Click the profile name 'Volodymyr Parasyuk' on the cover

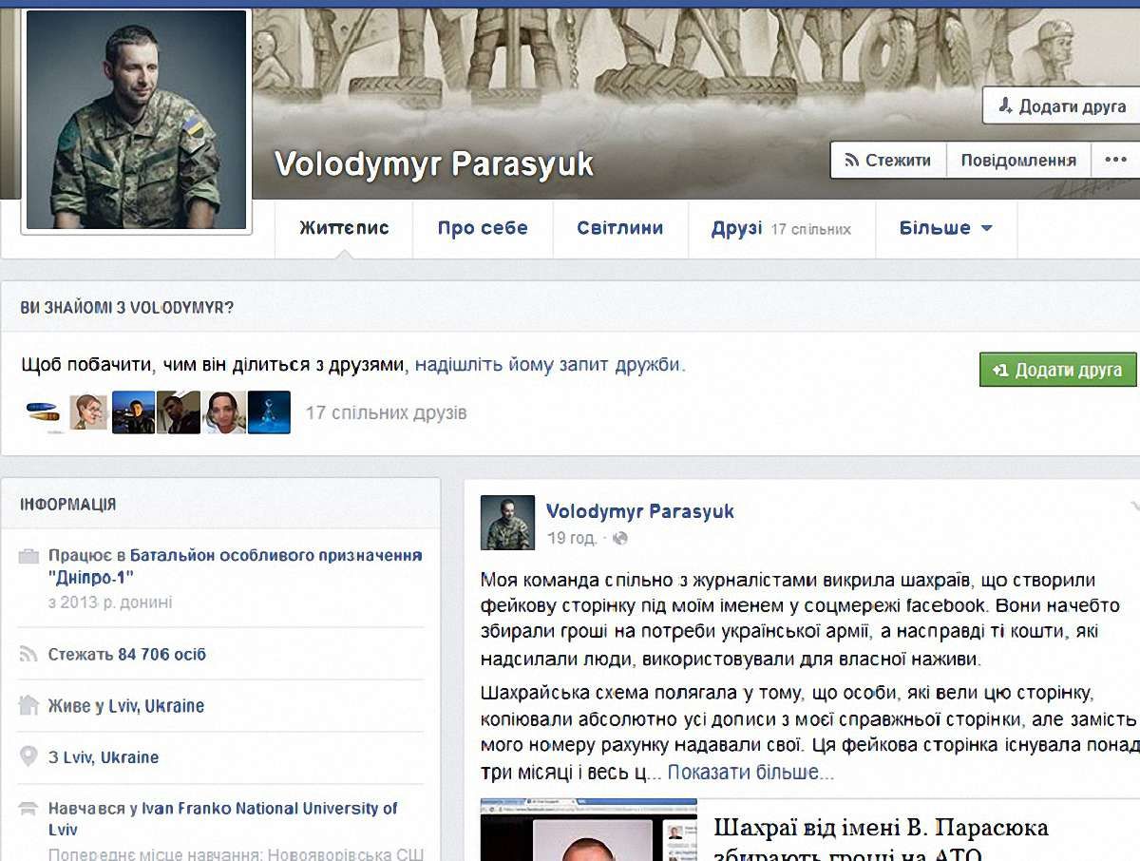point(434,164)
